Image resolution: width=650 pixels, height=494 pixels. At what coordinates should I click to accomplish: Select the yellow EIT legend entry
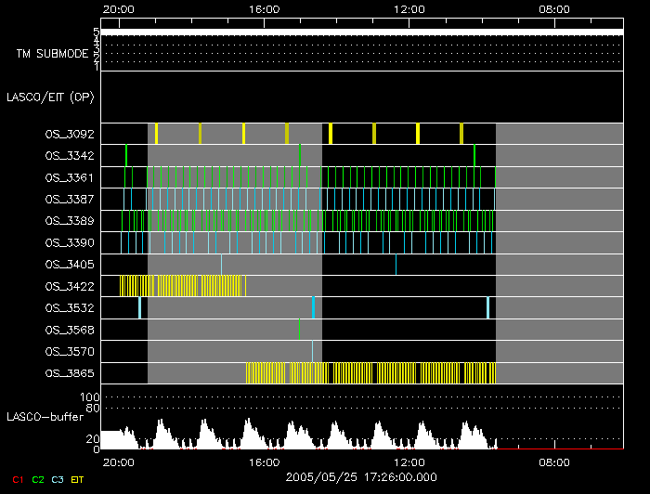coord(78,479)
